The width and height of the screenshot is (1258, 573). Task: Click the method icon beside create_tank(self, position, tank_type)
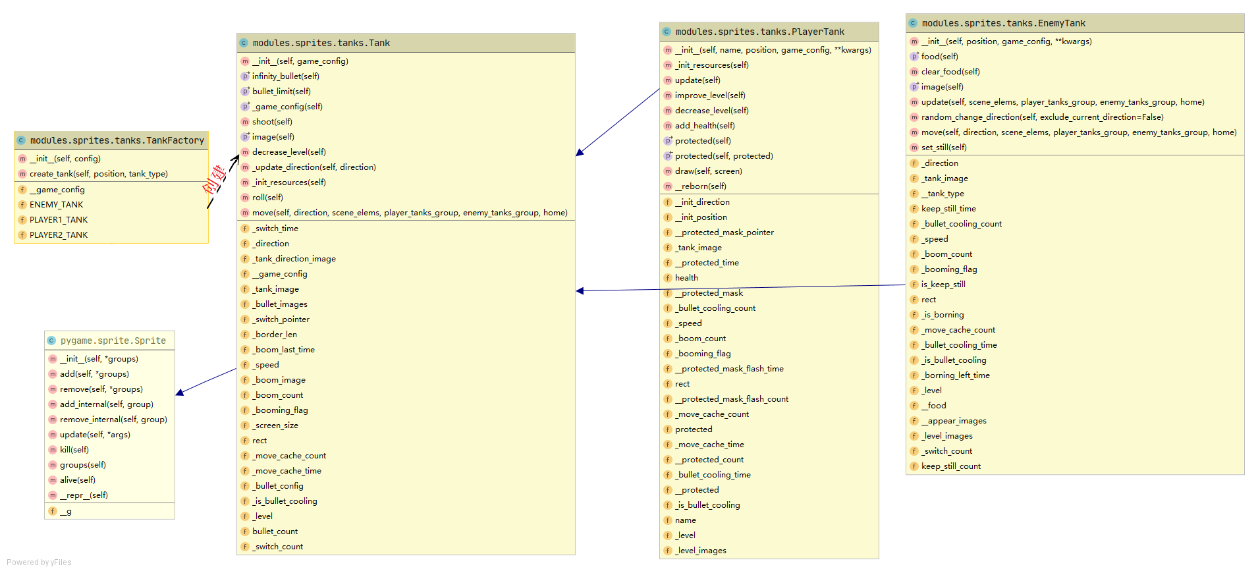[22, 174]
